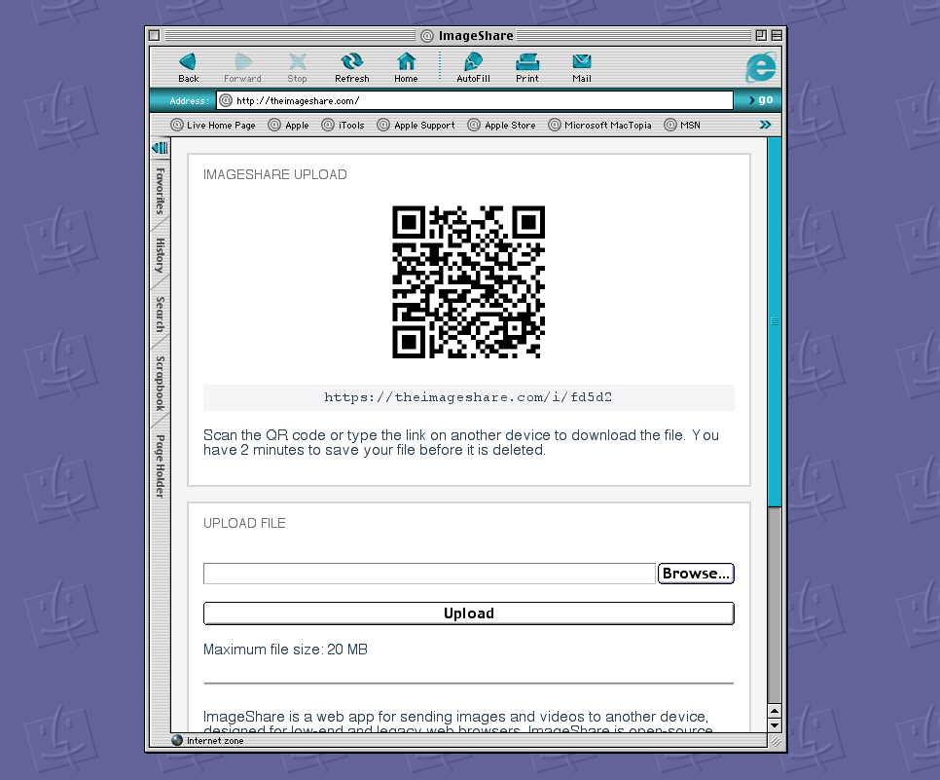Screen dimensions: 940x780
Task: Click the window close box
Action: point(154,35)
